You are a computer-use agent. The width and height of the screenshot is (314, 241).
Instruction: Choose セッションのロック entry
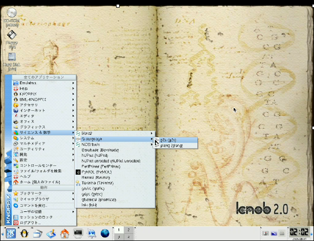tap(44, 217)
